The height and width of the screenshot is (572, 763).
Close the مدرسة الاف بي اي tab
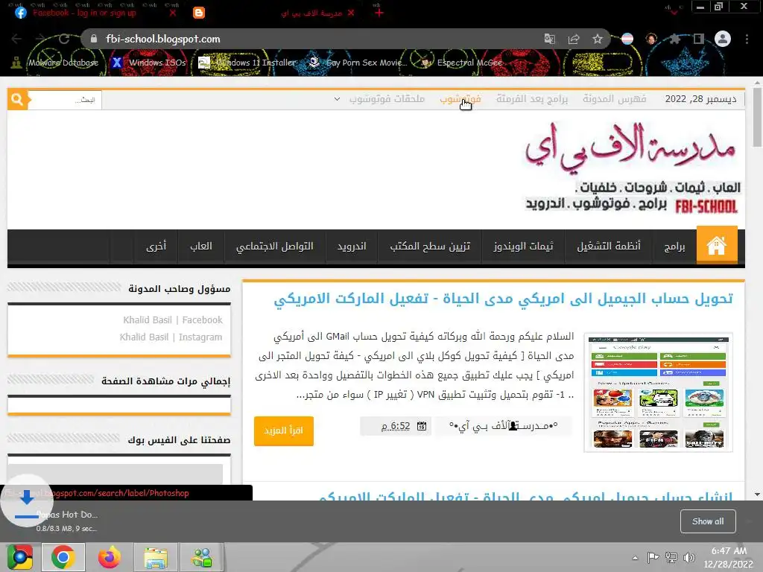click(352, 13)
